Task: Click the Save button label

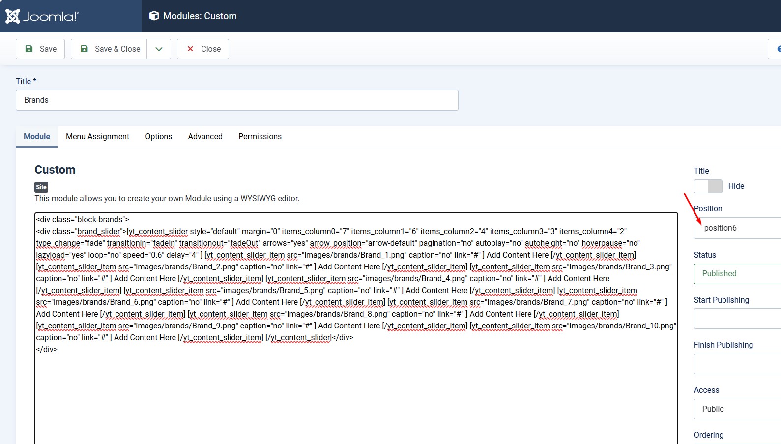Action: (48, 49)
